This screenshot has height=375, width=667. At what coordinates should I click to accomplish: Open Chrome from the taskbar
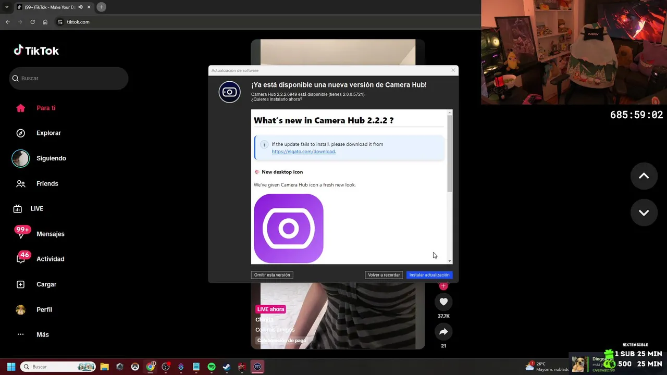click(151, 367)
